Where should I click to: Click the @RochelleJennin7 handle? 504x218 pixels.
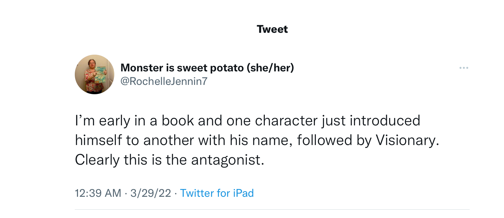click(164, 81)
